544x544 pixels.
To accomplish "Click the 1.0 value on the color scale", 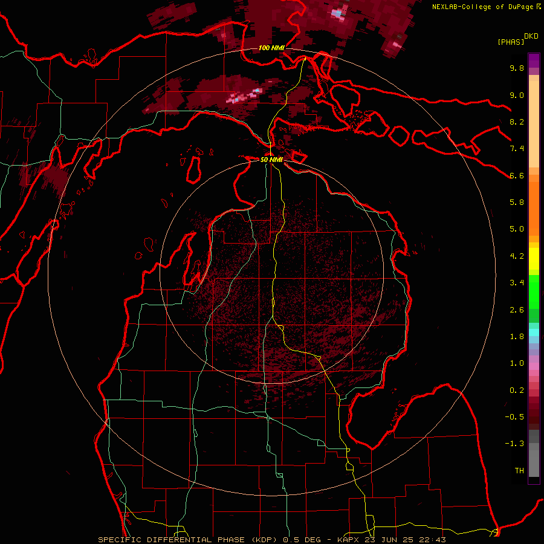I will coord(517,363).
